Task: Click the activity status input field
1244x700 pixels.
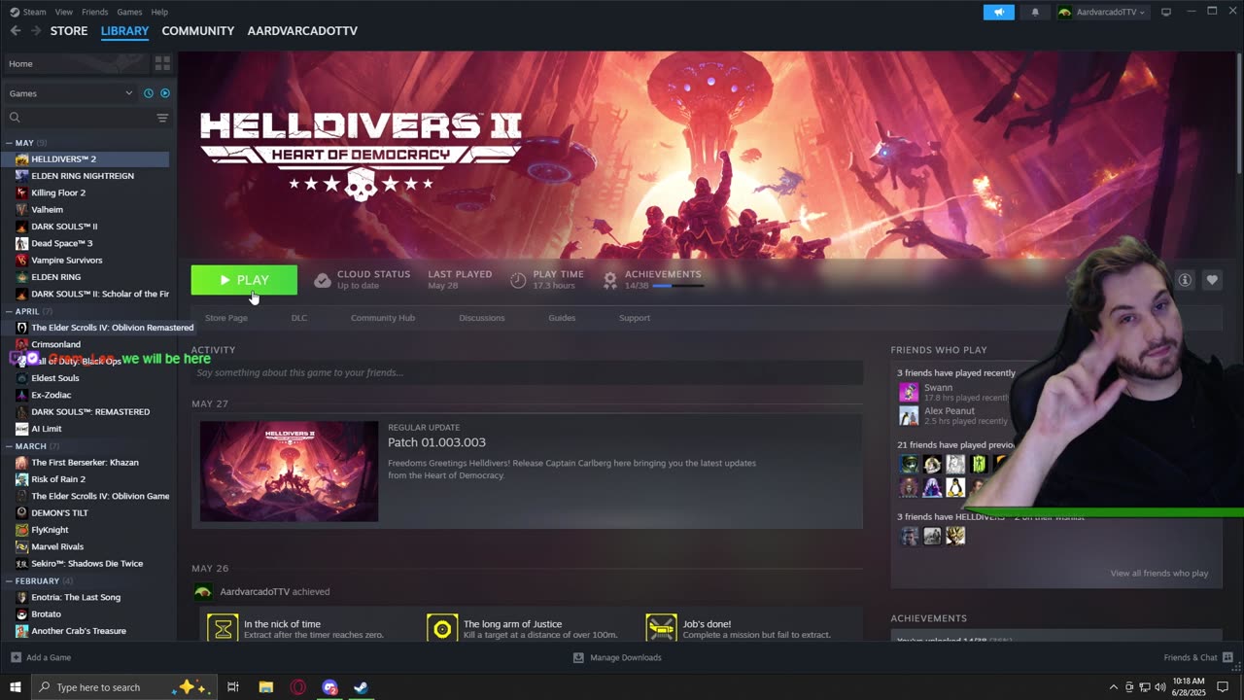Action: click(x=527, y=372)
